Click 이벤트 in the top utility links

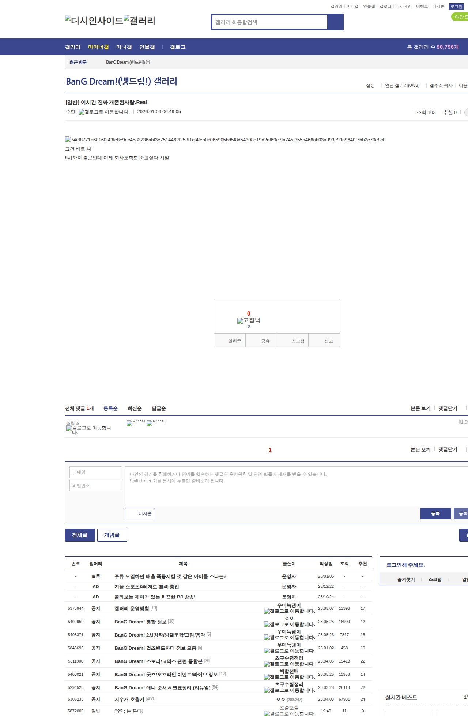(x=422, y=7)
